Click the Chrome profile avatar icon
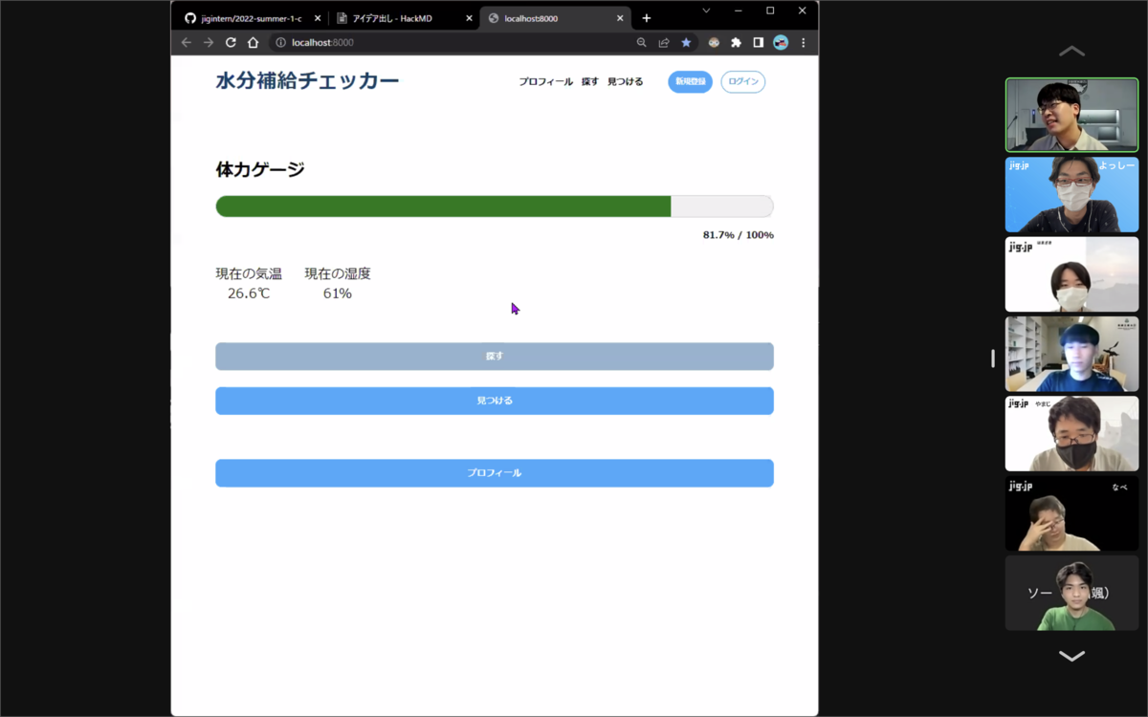 781,42
